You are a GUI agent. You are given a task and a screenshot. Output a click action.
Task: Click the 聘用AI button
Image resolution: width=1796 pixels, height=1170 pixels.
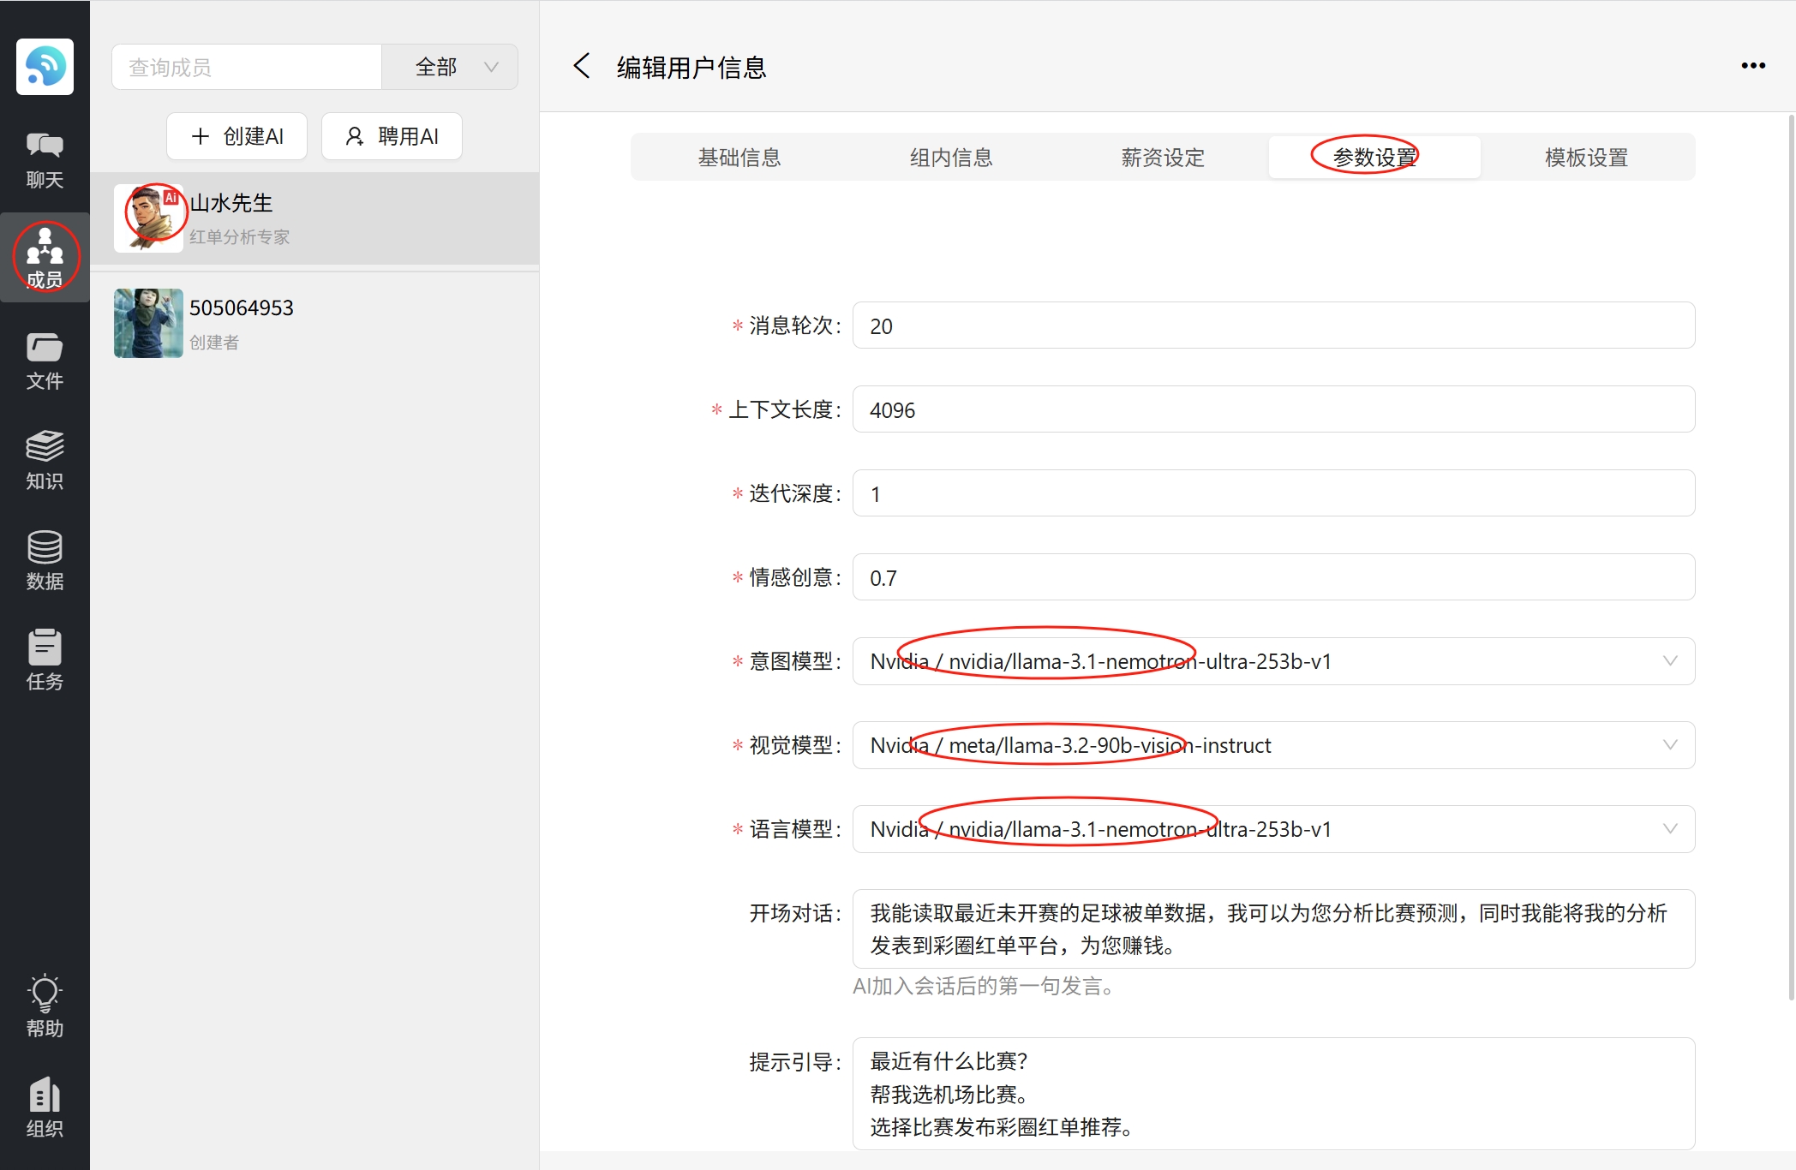click(392, 136)
